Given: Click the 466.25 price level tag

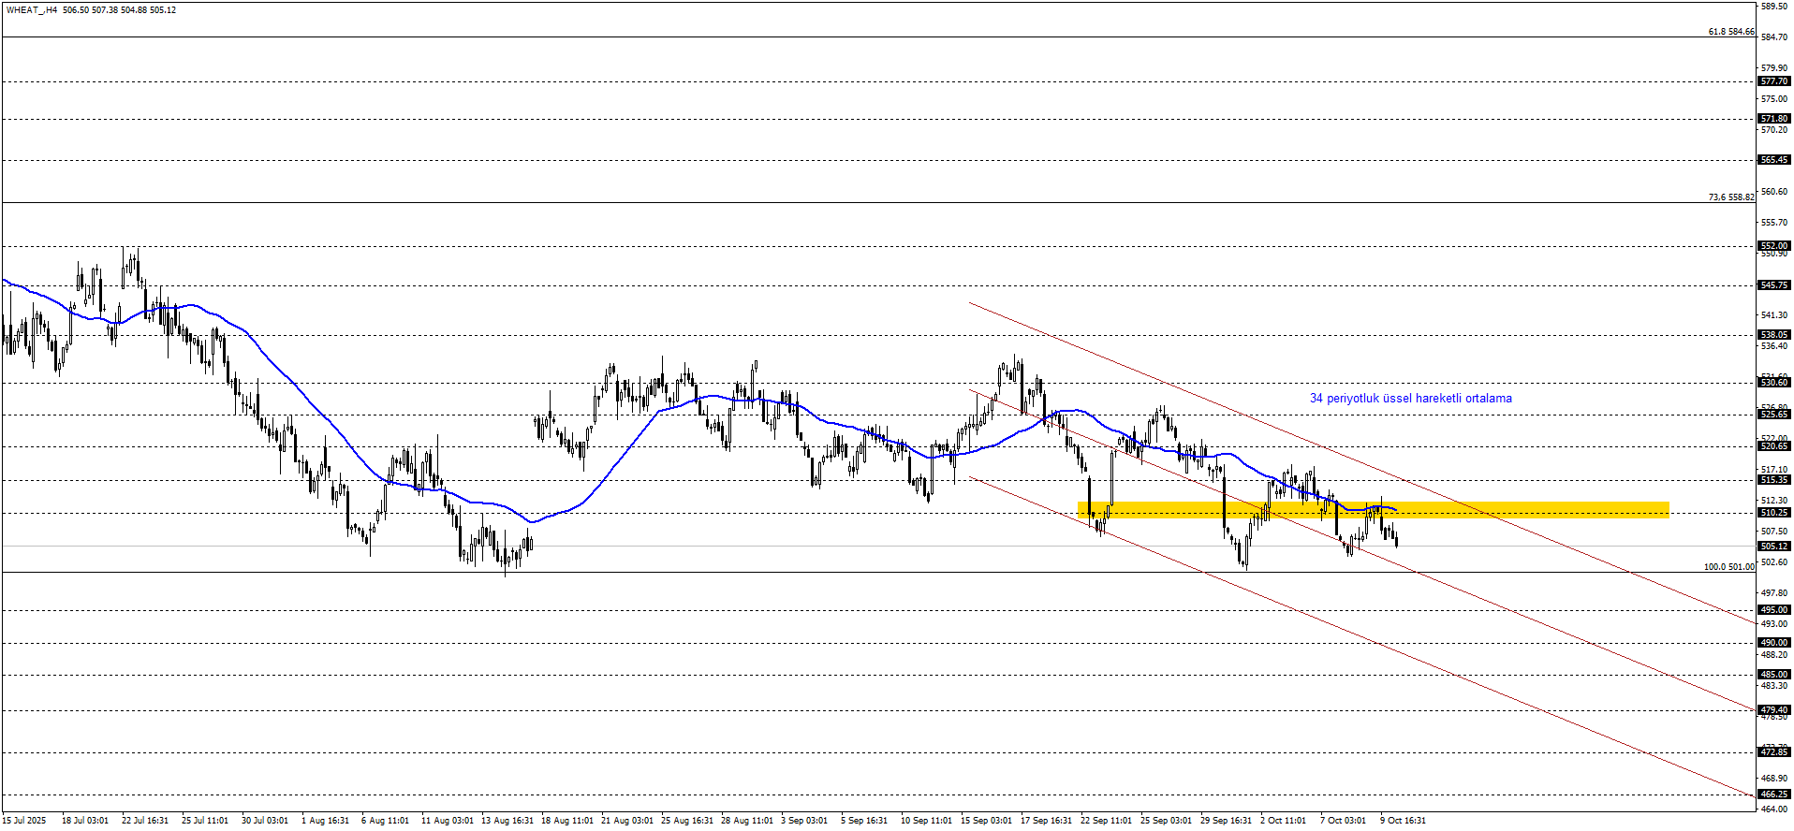Looking at the screenshot, I should [1774, 794].
